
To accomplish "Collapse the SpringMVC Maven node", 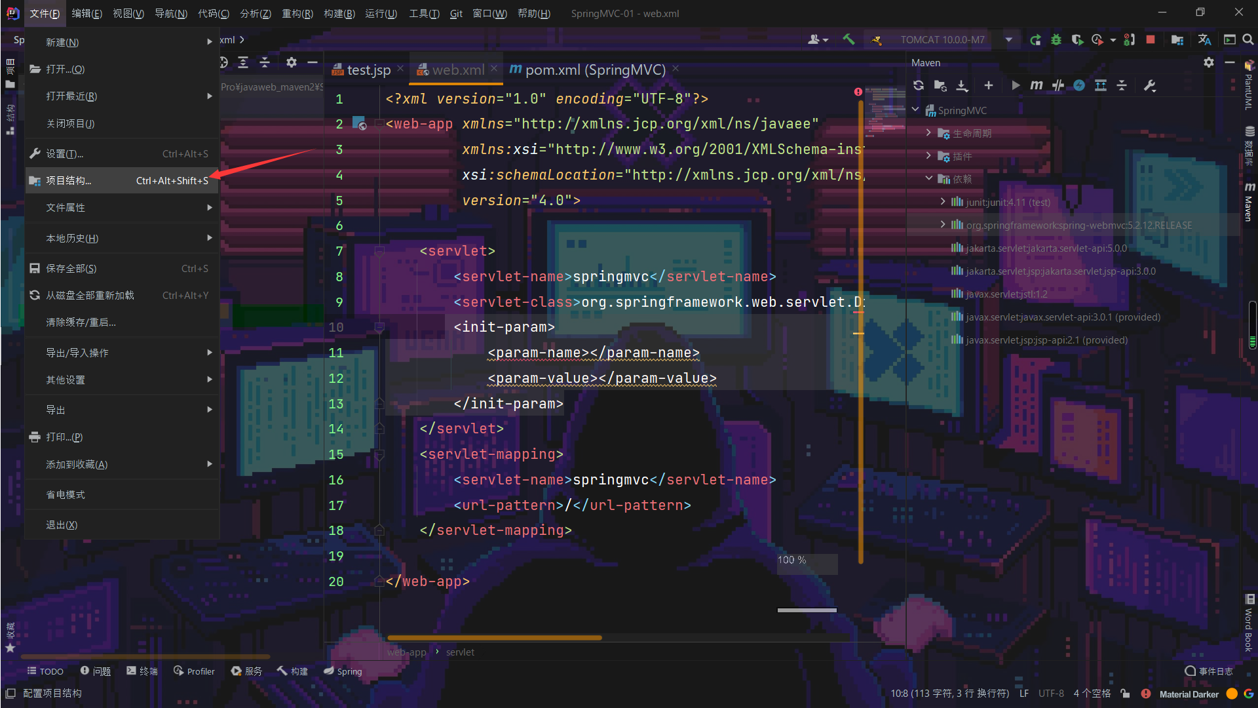I will click(915, 109).
